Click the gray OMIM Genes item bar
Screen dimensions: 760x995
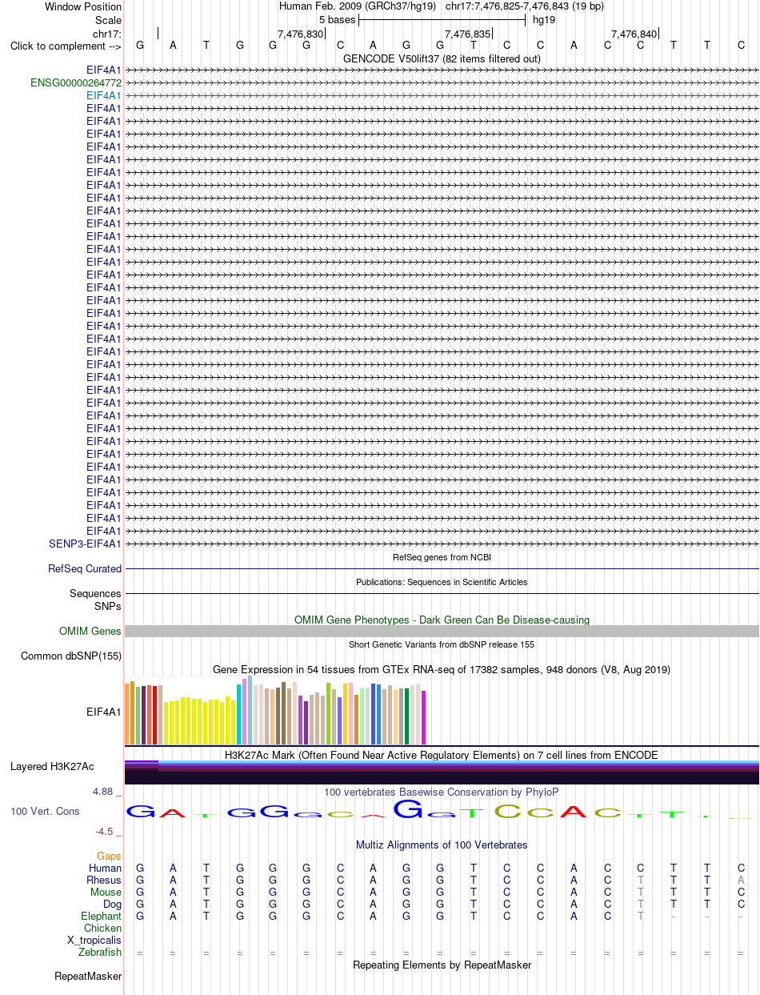442,632
